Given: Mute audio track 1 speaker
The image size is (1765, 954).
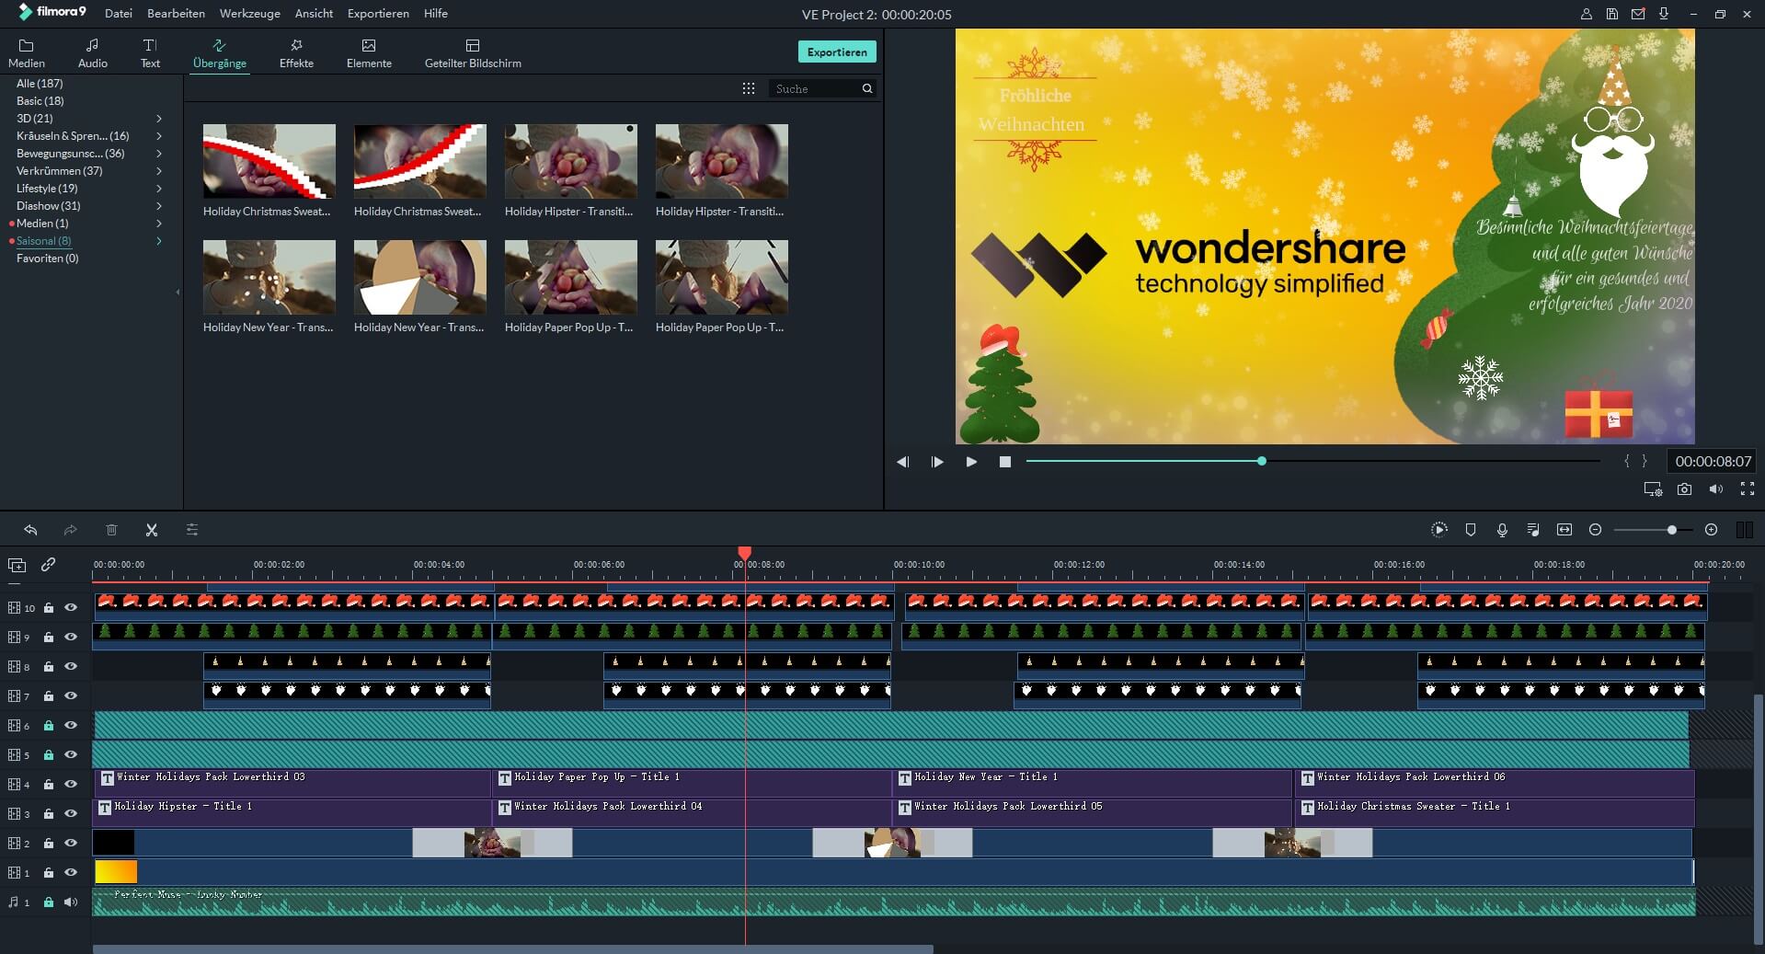Looking at the screenshot, I should pos(71,902).
